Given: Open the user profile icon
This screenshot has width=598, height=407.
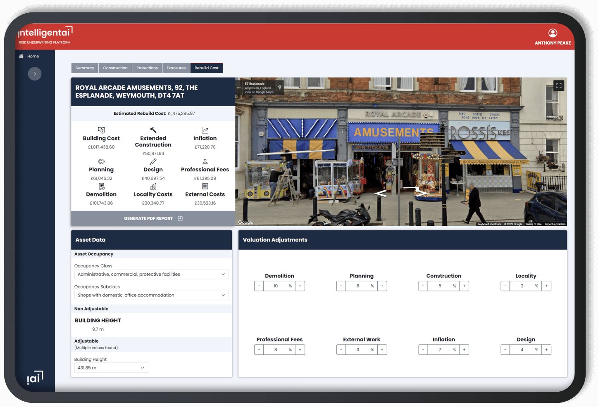Looking at the screenshot, I should (553, 33).
